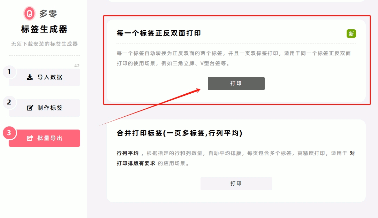The height and width of the screenshot is (218, 378).
Task: Click the 每一个标签正反双面打印 heading
Action: point(159,33)
